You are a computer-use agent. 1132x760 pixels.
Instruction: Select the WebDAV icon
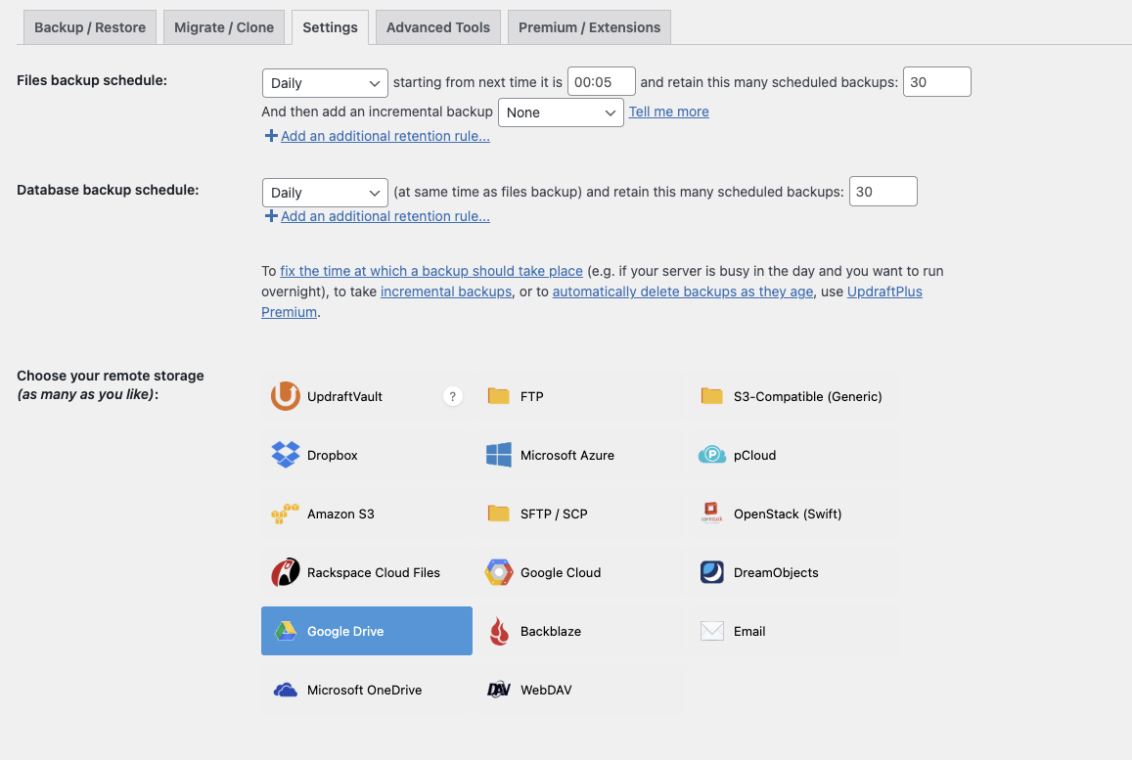coord(499,690)
